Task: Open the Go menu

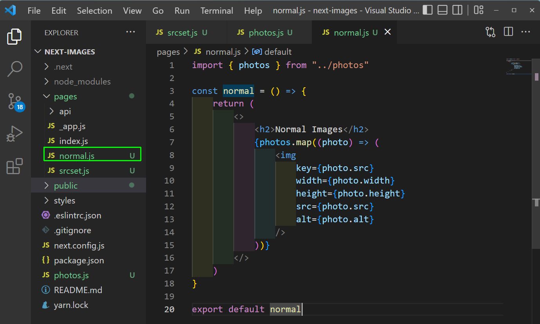Action: [x=158, y=11]
